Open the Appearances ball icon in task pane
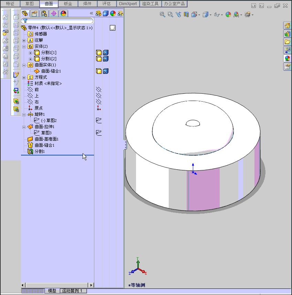 point(287,58)
